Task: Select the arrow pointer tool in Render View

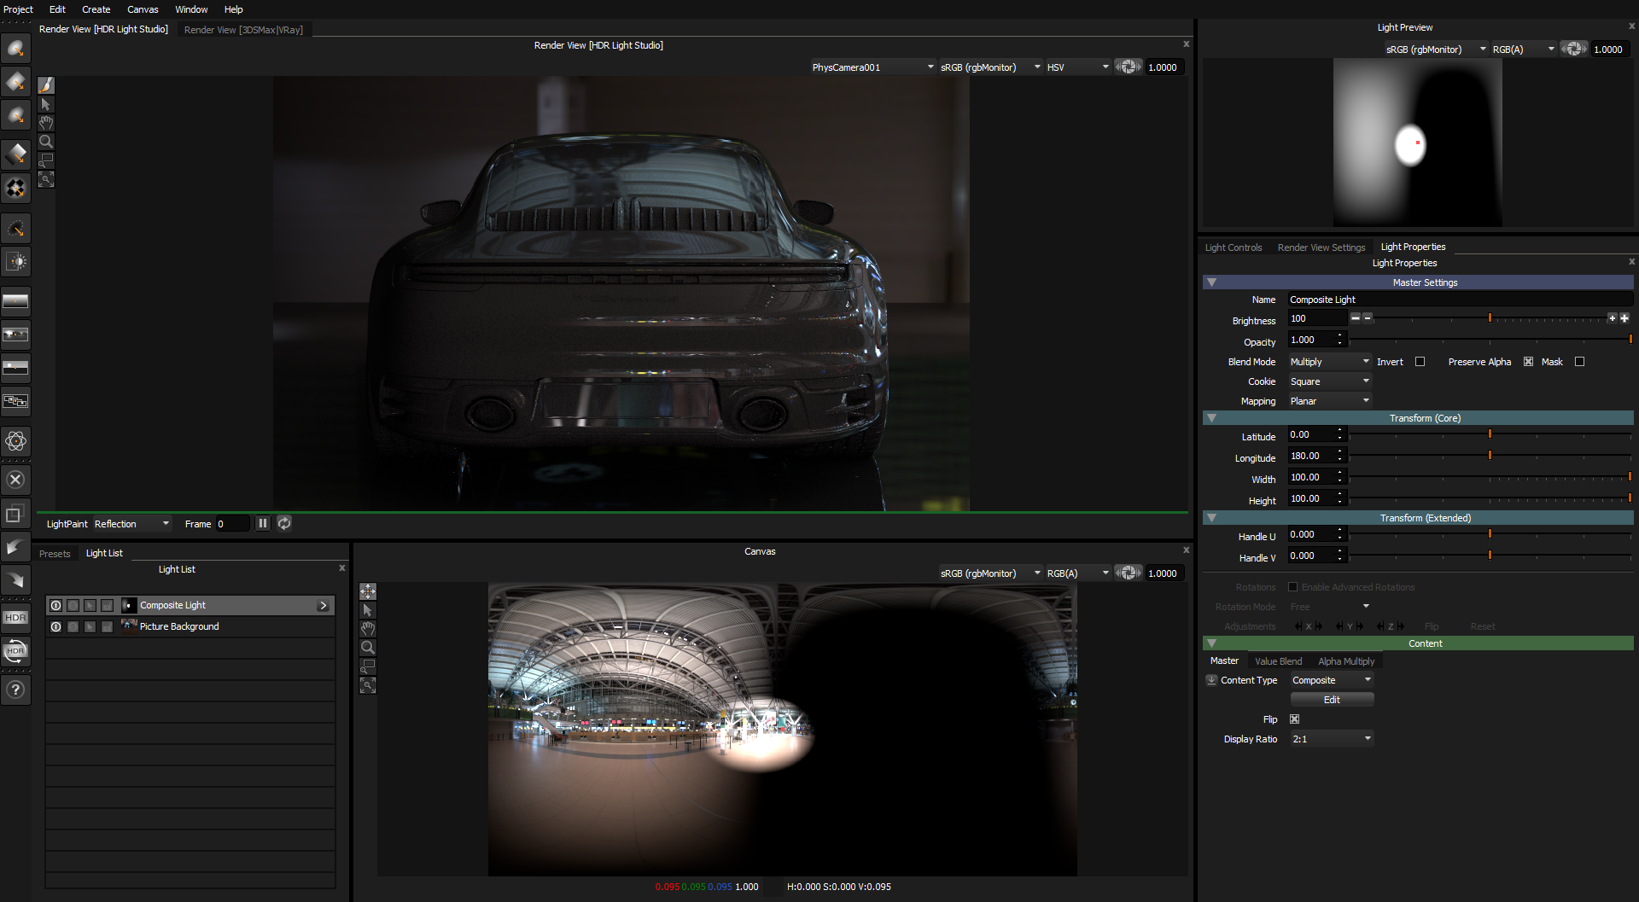Action: 46,104
